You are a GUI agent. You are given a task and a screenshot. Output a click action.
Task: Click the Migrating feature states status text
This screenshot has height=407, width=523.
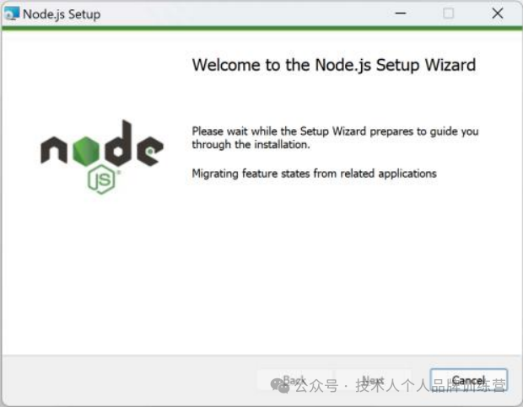314,174
